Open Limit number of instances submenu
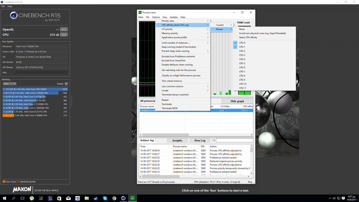The width and height of the screenshot is (359, 202). tap(183, 43)
